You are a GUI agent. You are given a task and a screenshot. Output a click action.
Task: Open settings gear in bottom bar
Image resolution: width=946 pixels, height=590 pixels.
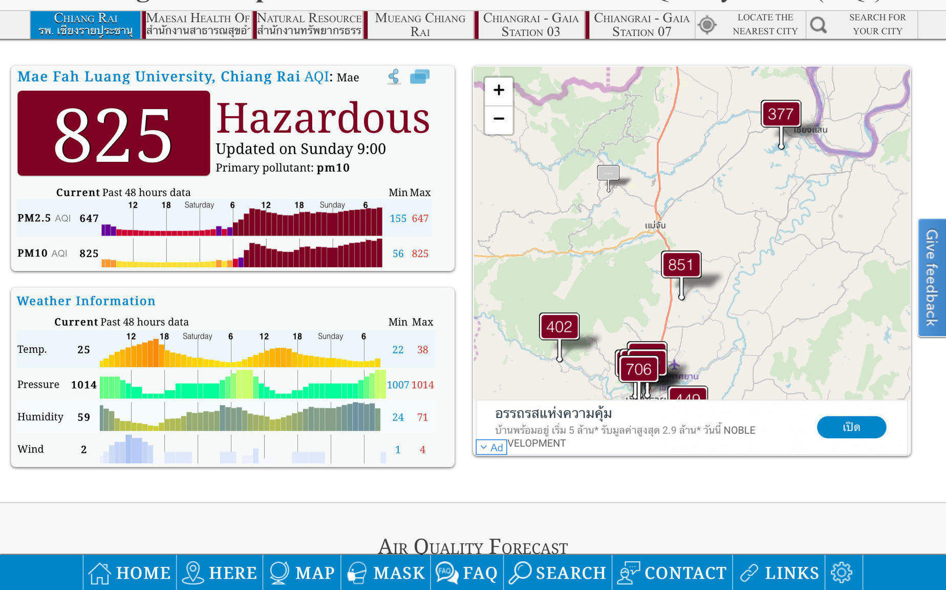click(842, 573)
